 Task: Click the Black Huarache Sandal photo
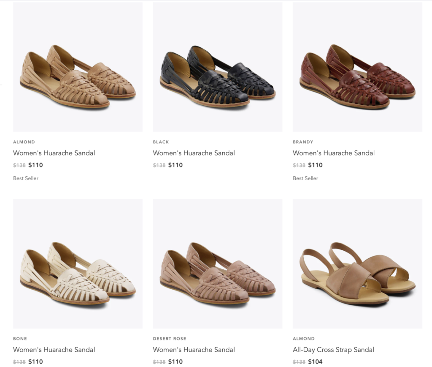click(217, 67)
